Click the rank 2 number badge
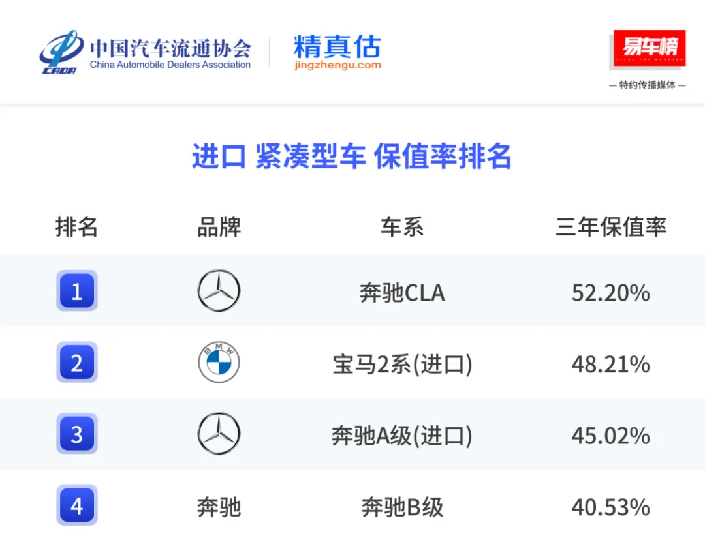The width and height of the screenshot is (705, 540). tap(77, 362)
